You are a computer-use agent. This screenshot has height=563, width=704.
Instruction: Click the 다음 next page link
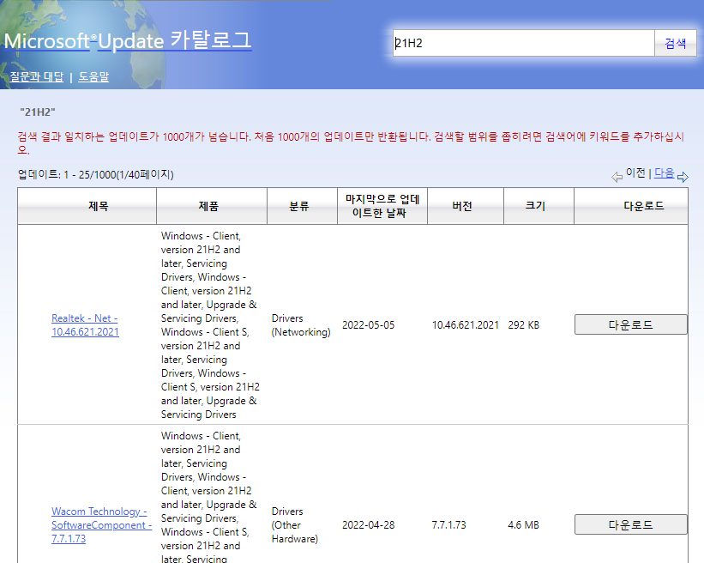[665, 175]
